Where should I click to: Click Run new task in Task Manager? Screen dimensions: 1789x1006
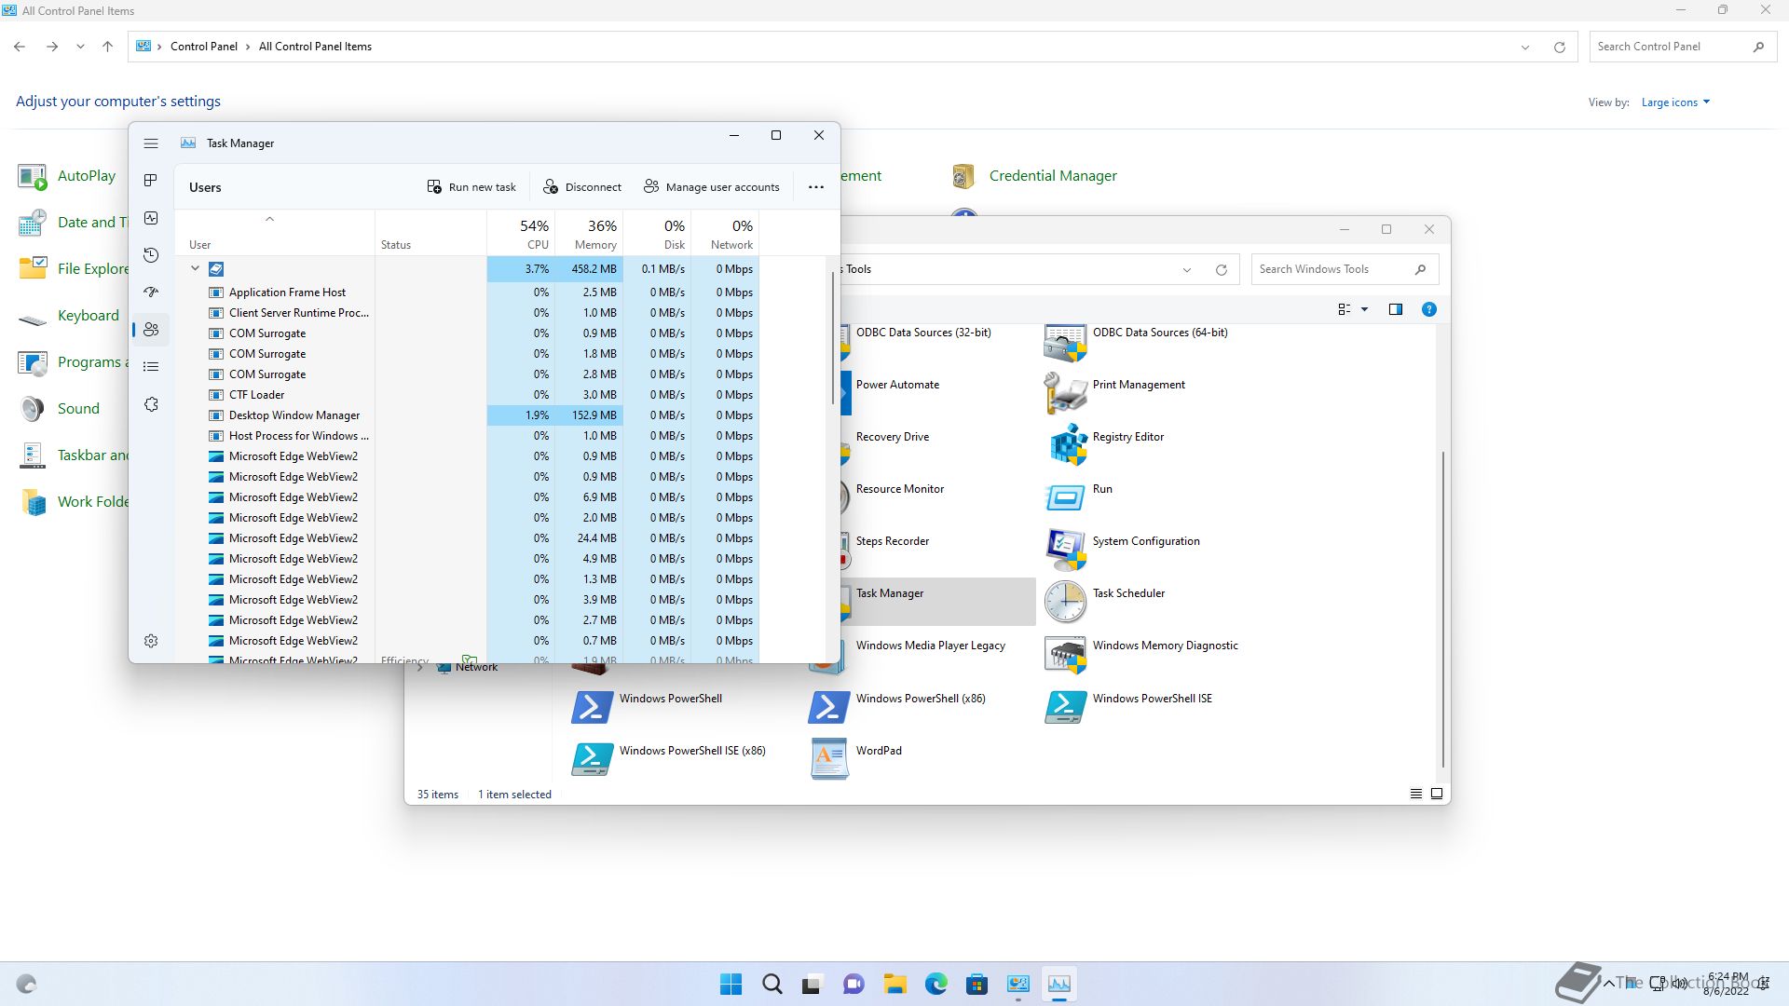471,187
